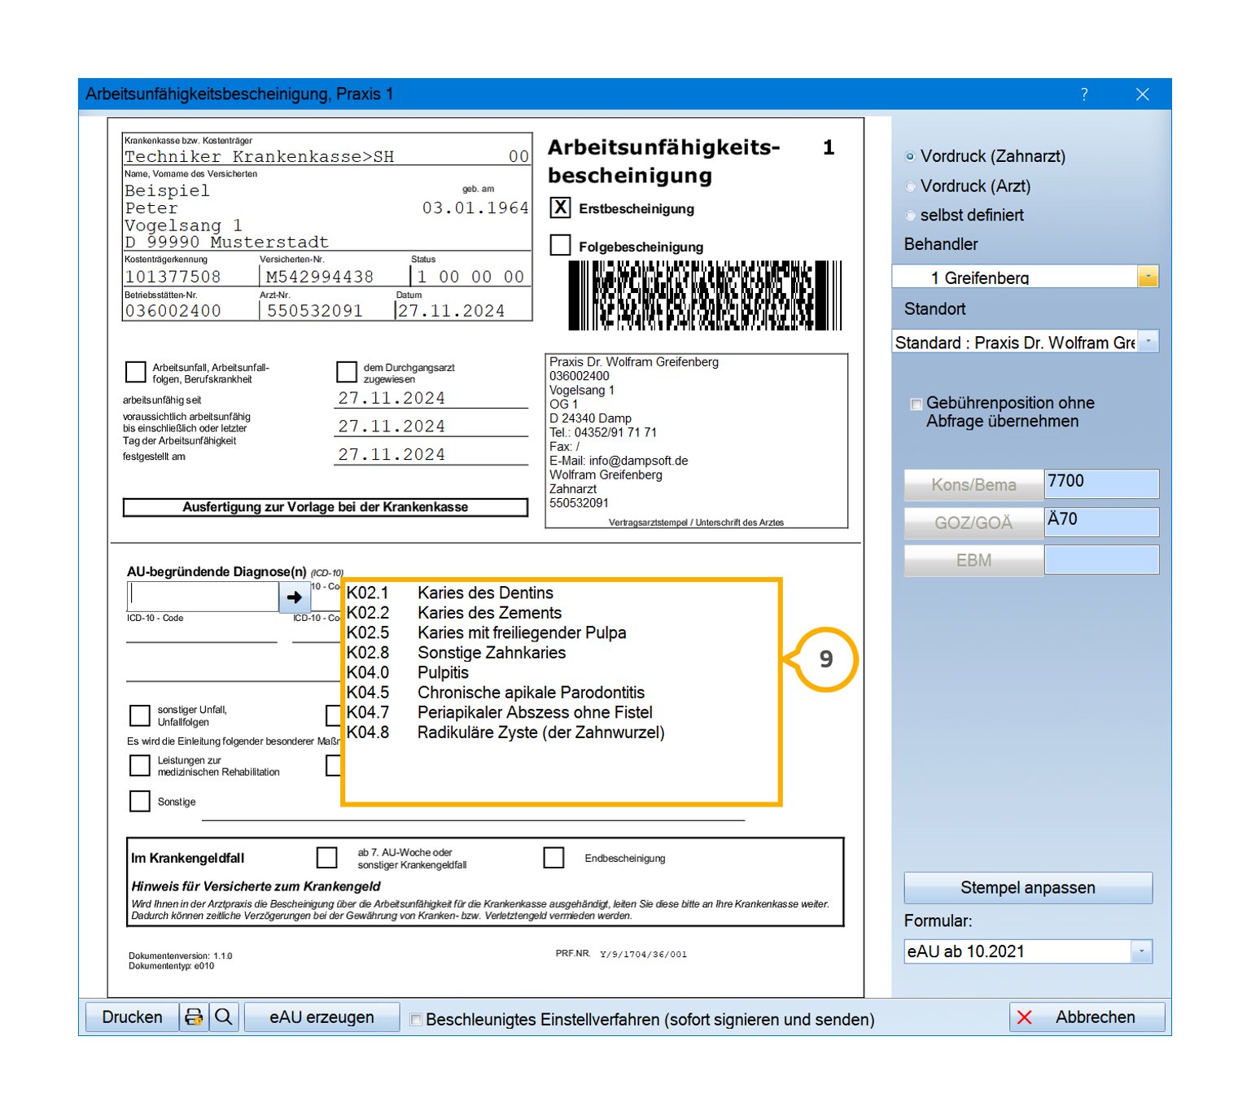Check the Endbescheinigung checkbox
This screenshot has height=1115, width=1251.
[553, 857]
